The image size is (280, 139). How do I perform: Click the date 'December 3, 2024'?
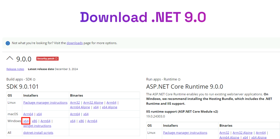pyautogui.click(x=66, y=69)
